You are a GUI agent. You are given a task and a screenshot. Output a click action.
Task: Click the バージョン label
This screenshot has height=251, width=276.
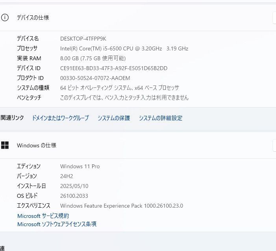click(27, 176)
